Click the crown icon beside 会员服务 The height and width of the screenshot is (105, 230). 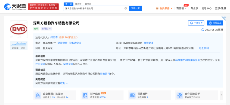coord(157,8)
